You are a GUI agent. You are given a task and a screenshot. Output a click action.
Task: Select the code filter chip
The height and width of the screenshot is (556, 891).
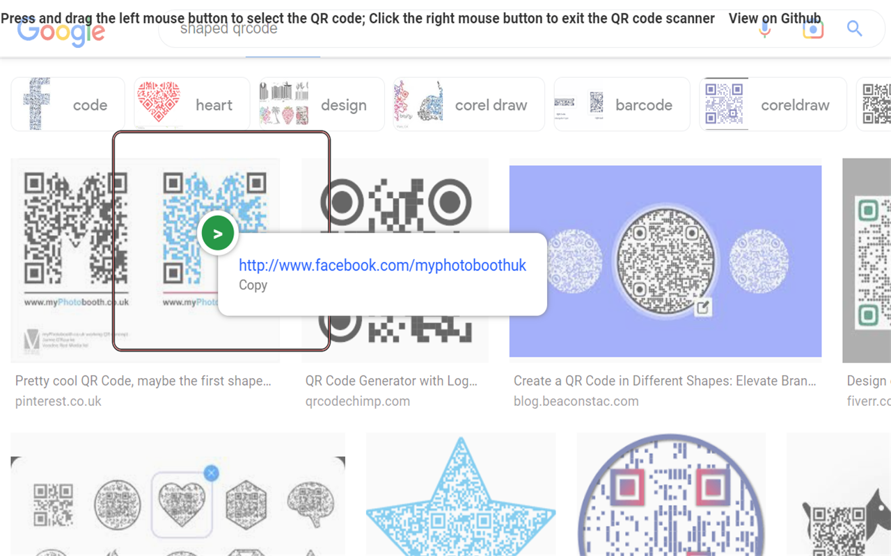68,104
